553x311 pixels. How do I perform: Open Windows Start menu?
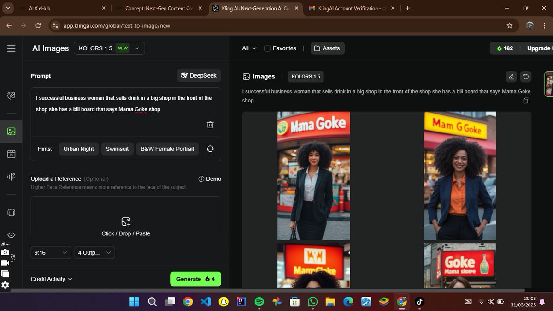(x=135, y=302)
